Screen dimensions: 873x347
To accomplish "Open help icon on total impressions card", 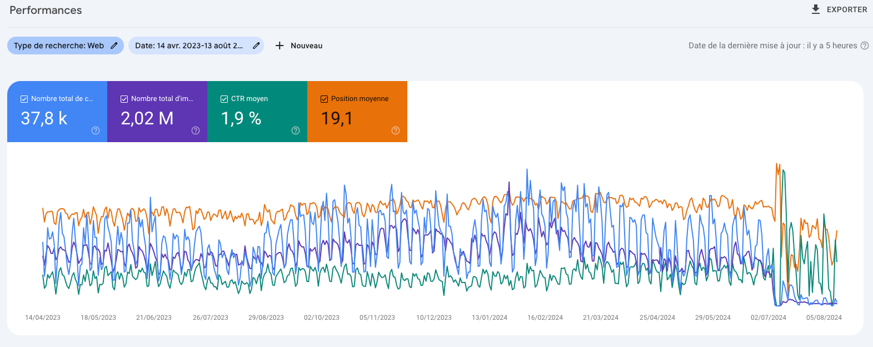I will tap(196, 130).
